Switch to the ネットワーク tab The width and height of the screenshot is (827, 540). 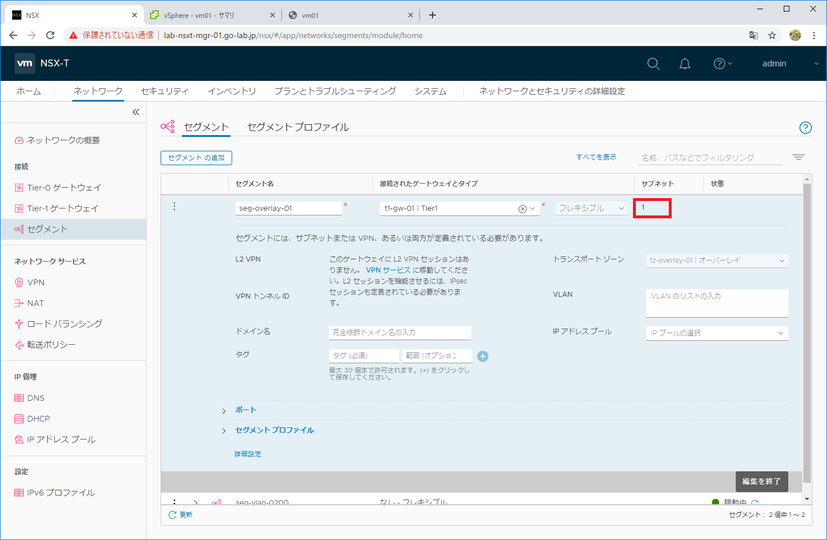(98, 91)
